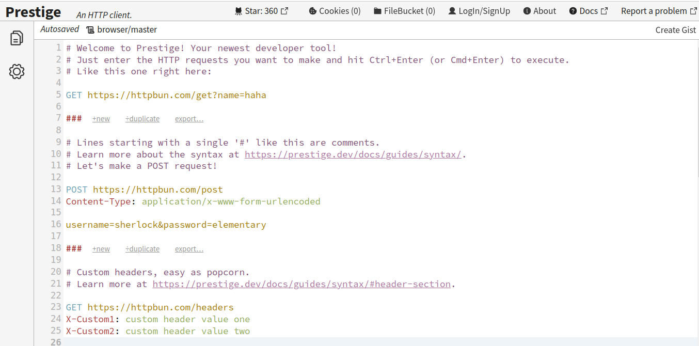Open the FileBucket (0) menu
The width and height of the screenshot is (699, 346).
click(x=404, y=11)
